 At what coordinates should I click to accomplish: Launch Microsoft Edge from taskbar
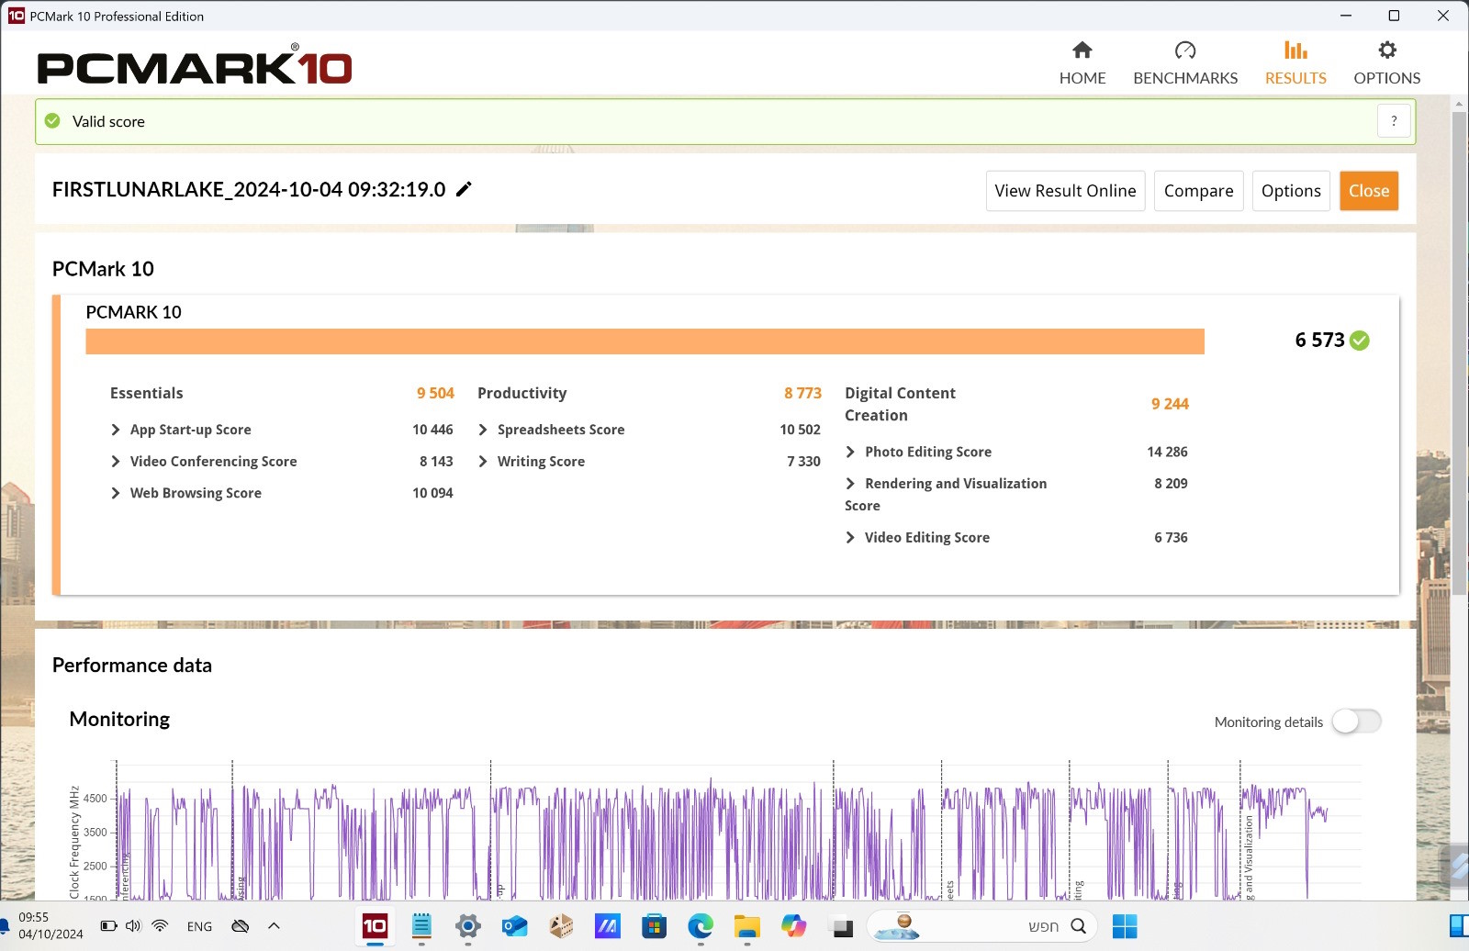click(x=701, y=927)
